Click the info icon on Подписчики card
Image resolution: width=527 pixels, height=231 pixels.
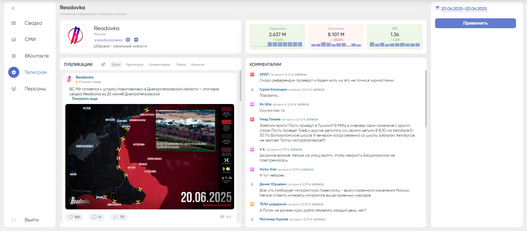coord(302,27)
